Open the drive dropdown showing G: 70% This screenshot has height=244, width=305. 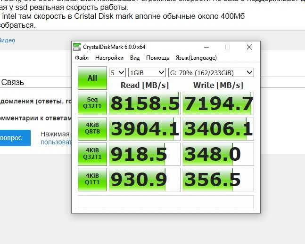pos(211,73)
